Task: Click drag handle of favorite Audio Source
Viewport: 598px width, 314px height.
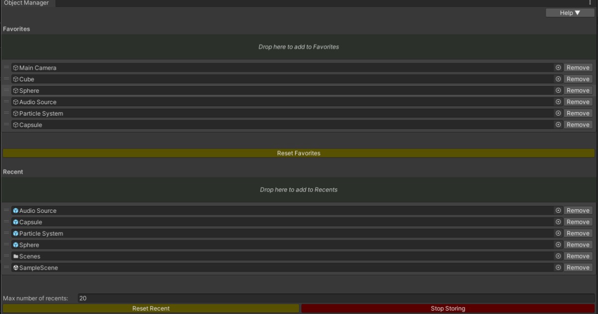Action: [6, 102]
